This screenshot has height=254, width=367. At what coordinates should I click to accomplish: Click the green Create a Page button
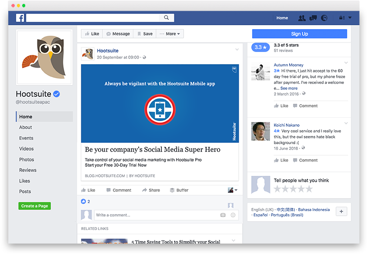(34, 206)
